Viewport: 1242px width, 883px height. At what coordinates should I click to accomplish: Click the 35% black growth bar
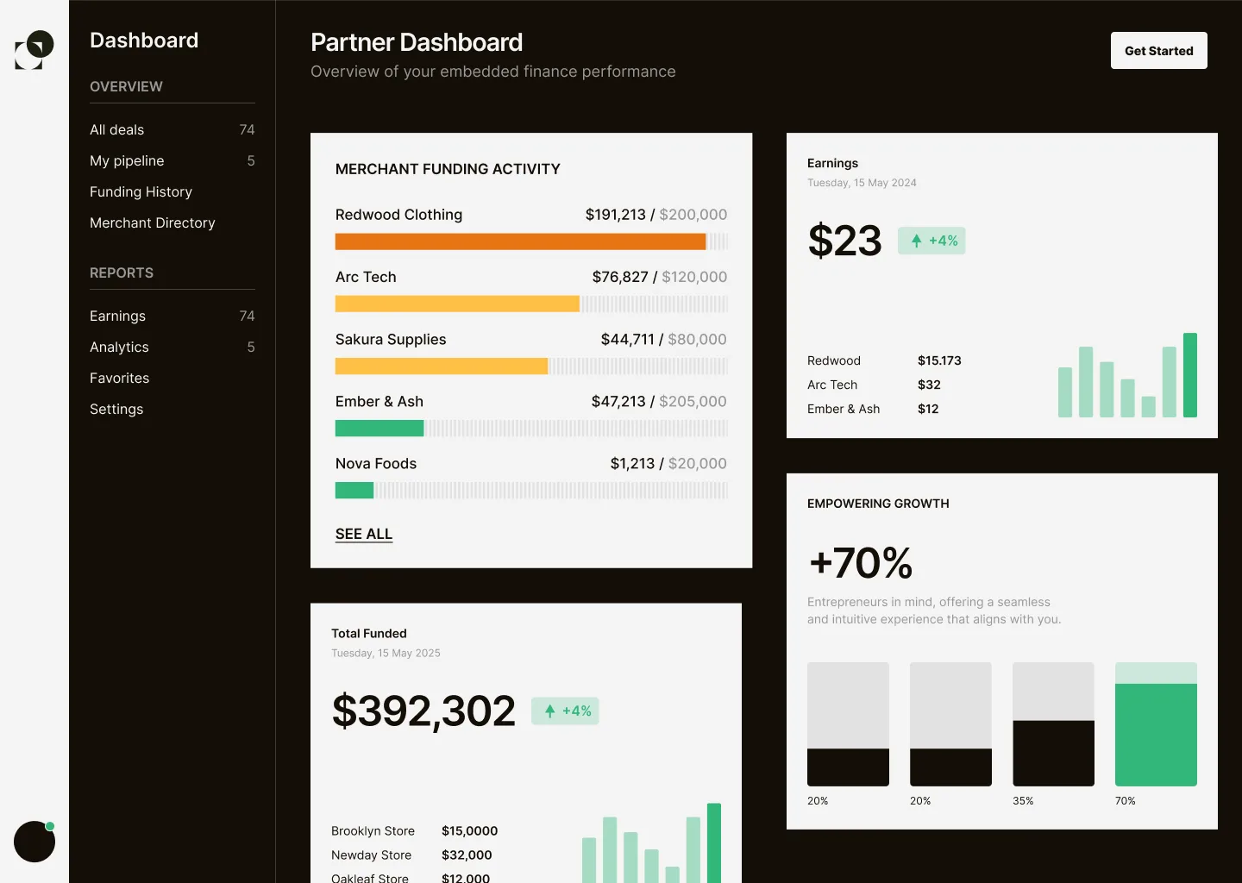coord(1053,753)
